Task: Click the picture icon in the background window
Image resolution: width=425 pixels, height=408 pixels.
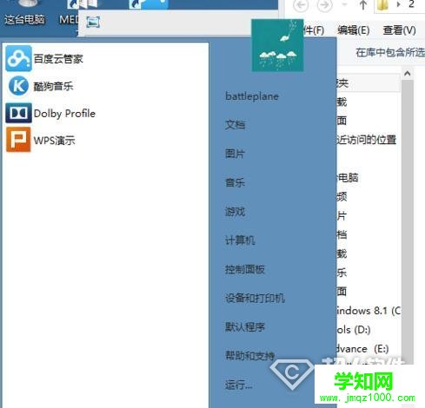Action: click(x=93, y=22)
